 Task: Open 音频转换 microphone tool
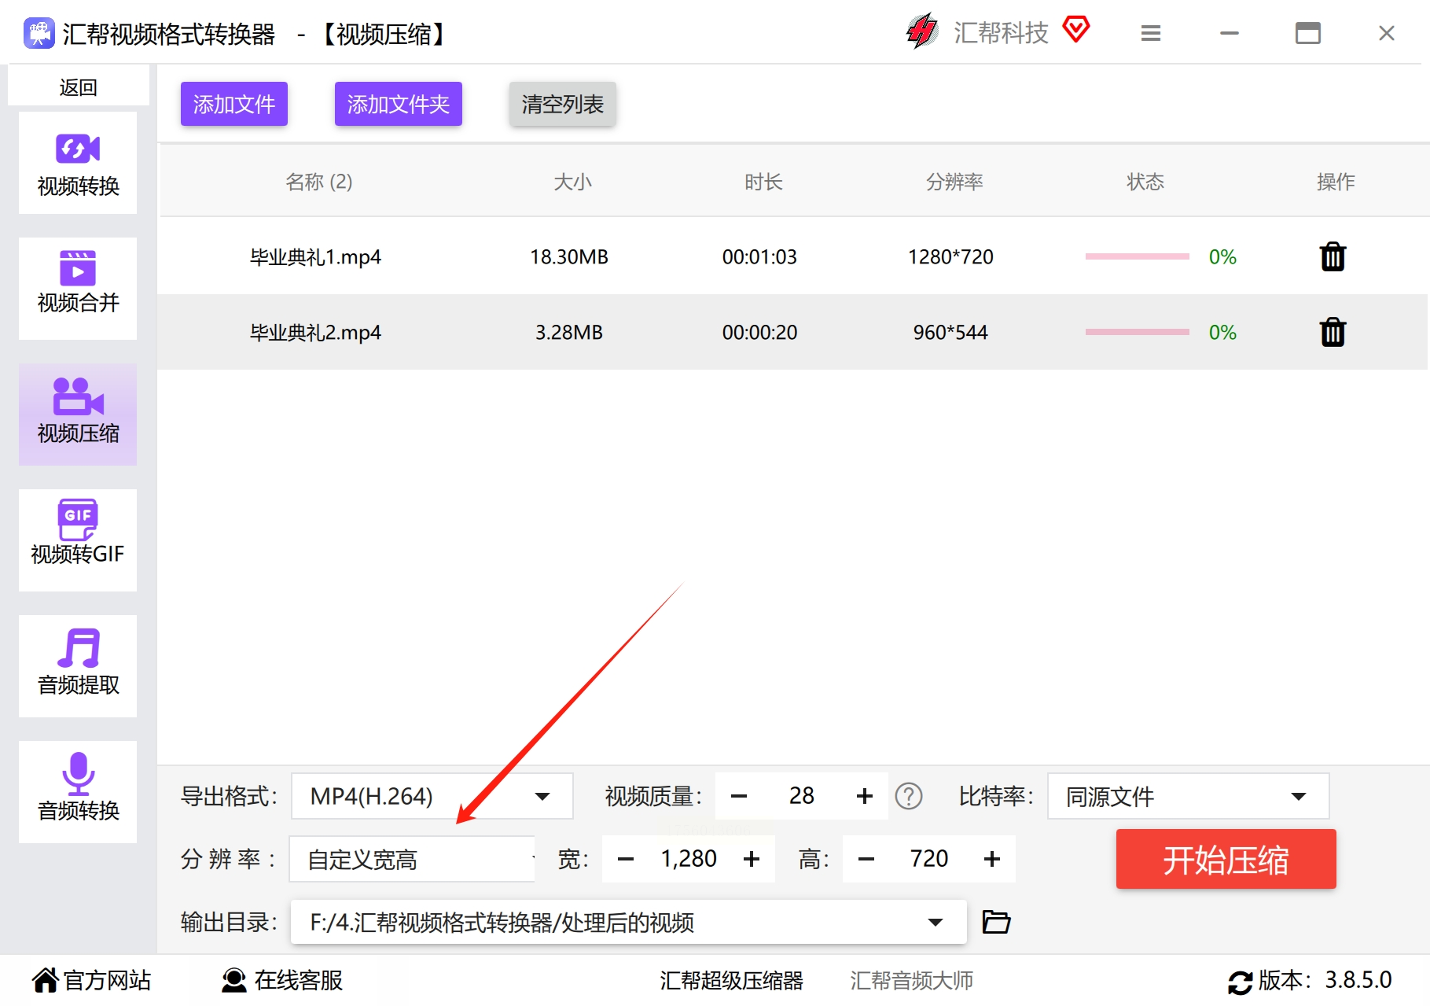(78, 791)
